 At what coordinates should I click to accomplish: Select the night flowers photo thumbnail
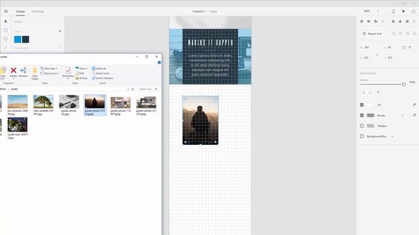18,125
